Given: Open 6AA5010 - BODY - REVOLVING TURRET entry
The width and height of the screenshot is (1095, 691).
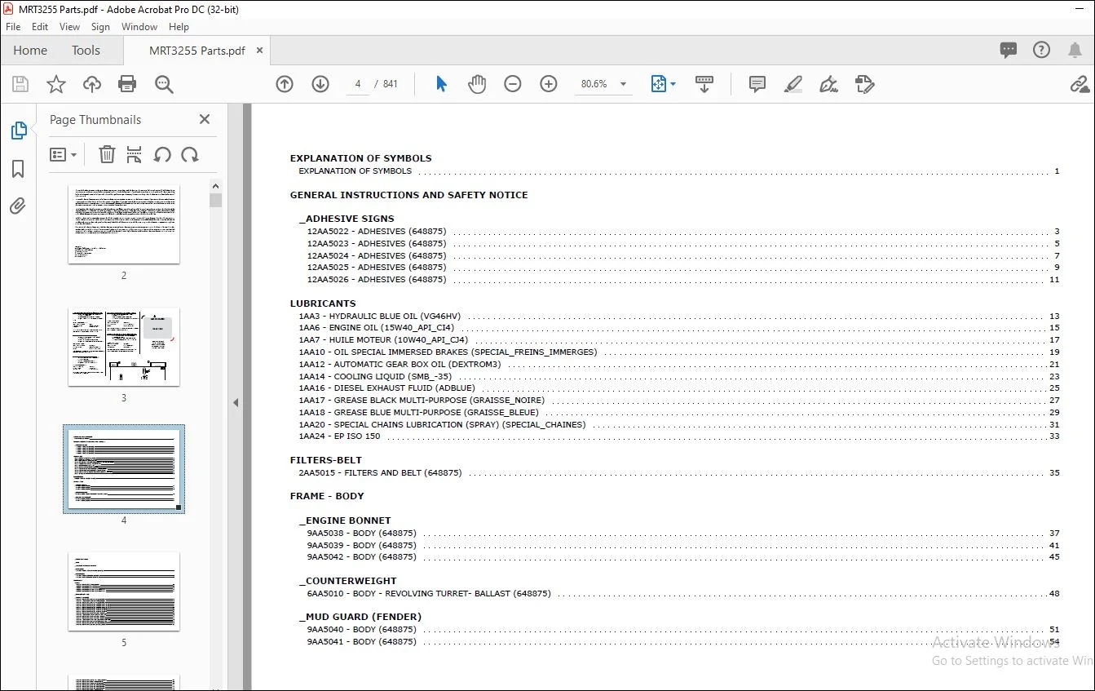Looking at the screenshot, I should click(683, 593).
